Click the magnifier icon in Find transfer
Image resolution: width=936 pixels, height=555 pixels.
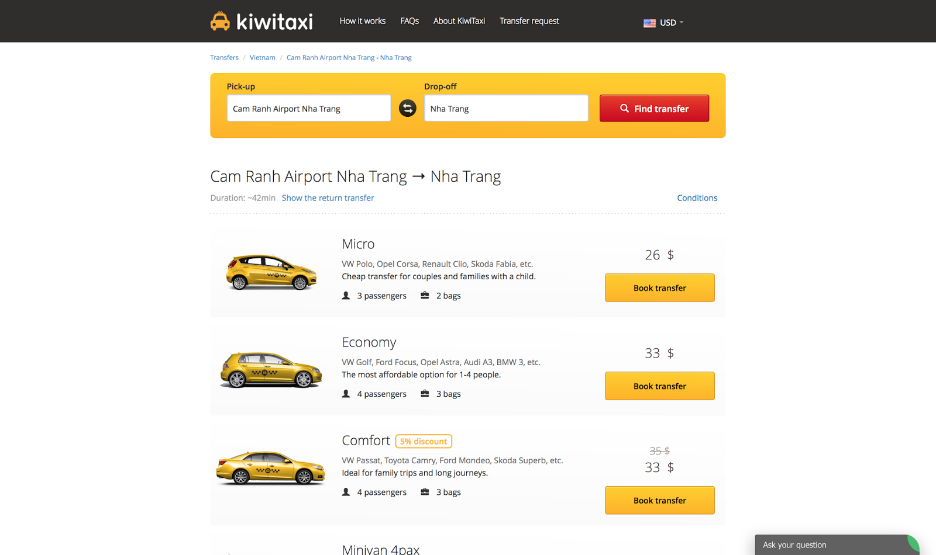tap(625, 108)
